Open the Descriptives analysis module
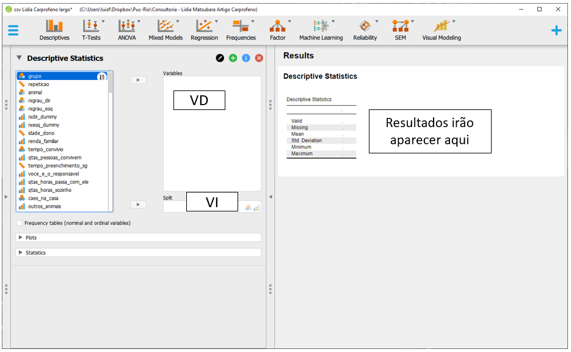Image resolution: width=571 pixels, height=352 pixels. (x=54, y=29)
